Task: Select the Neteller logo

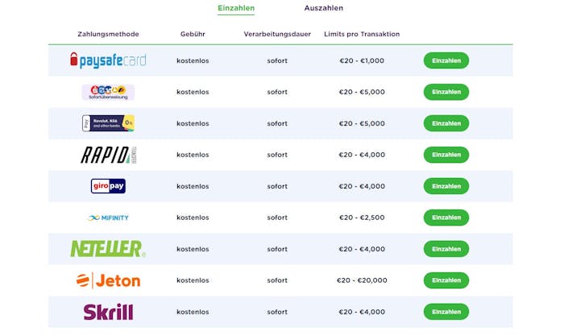Action: coord(108,249)
